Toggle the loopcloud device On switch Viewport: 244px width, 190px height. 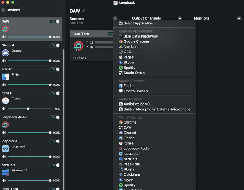55,141
